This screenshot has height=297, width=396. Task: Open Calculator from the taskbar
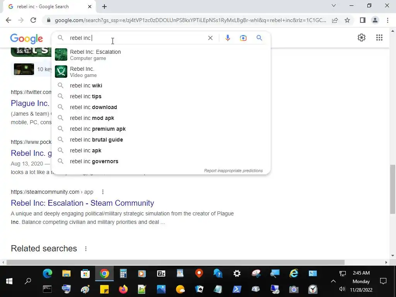tap(123, 273)
